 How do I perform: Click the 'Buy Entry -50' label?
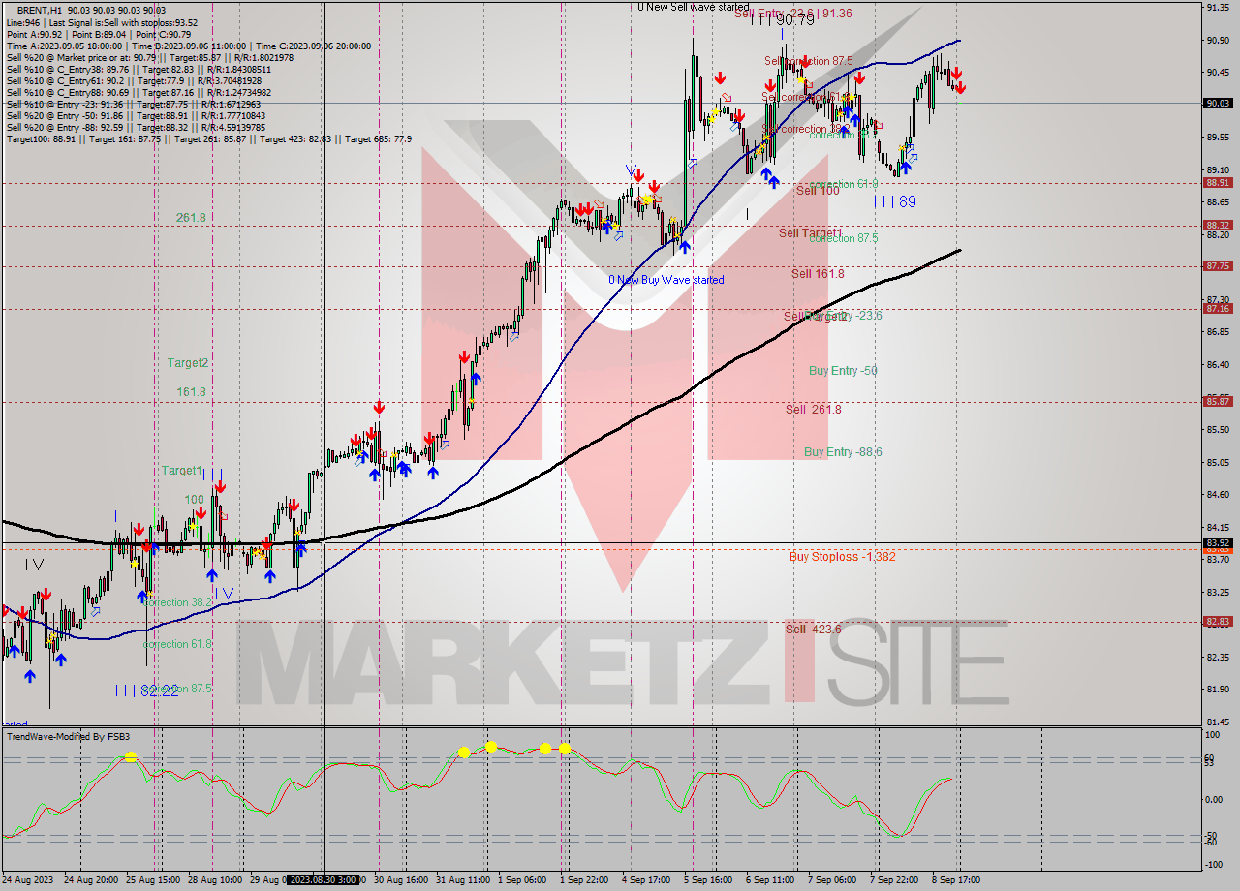tap(843, 371)
